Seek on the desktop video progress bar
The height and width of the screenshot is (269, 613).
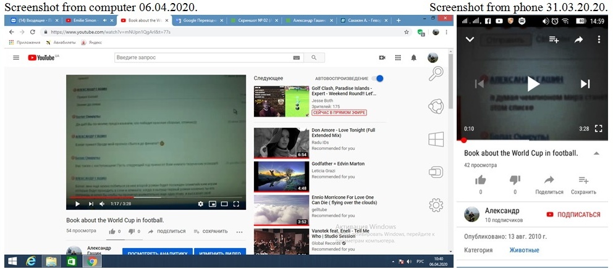156,197
